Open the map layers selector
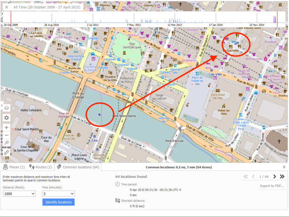Screen dimensions: 289x217 coord(6,108)
